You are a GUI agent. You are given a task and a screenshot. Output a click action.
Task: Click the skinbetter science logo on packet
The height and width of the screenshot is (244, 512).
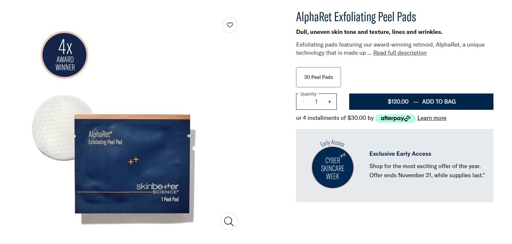point(157,188)
